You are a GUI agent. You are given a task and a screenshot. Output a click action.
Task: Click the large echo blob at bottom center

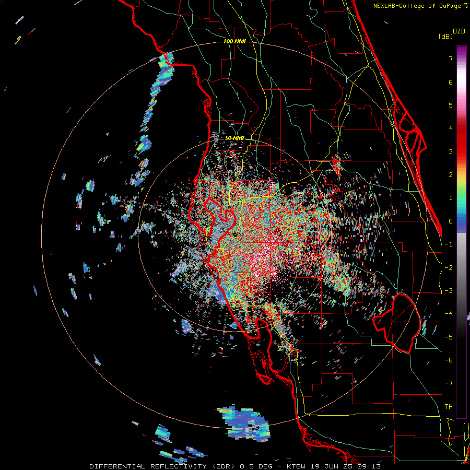click(x=244, y=424)
